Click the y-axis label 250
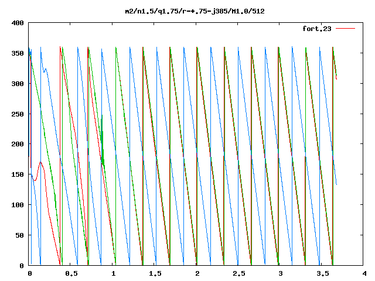 tap(18, 114)
